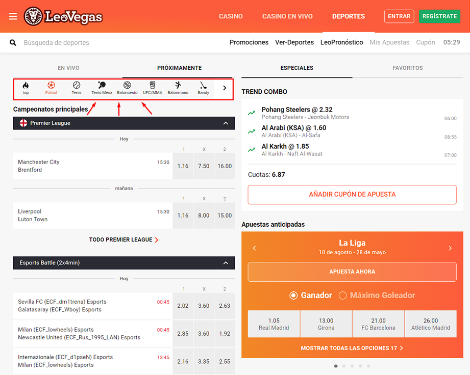Image resolution: width=470 pixels, height=375 pixels.
Task: Collapse the Premier League section
Action: click(x=226, y=123)
